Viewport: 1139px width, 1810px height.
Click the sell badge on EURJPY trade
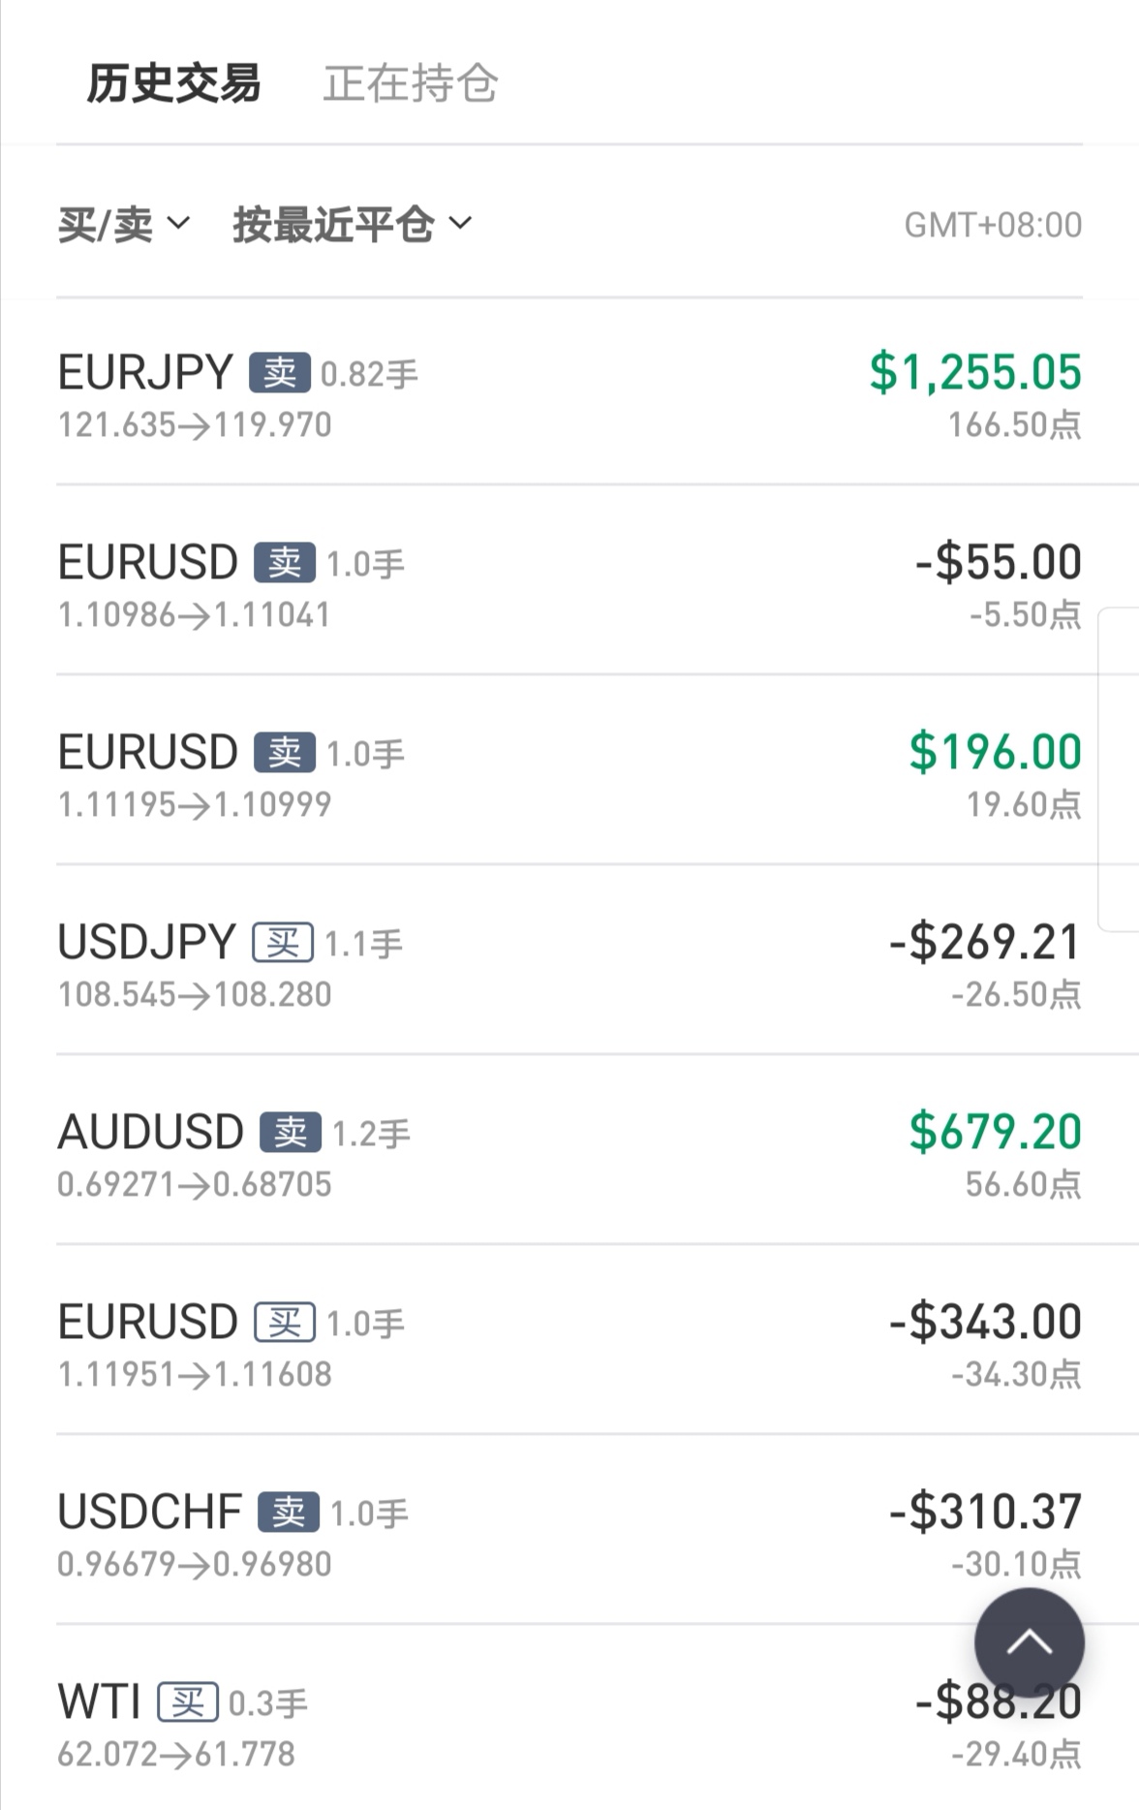tap(280, 372)
